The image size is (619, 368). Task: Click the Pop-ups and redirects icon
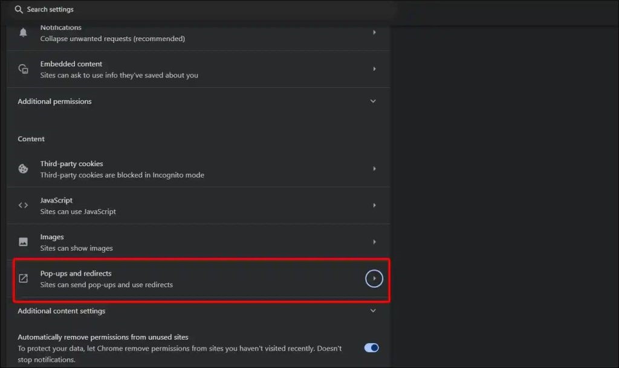click(x=23, y=279)
